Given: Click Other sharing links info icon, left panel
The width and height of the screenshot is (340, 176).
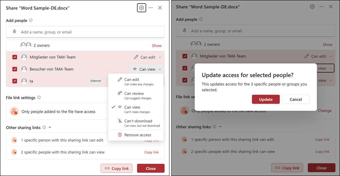Looking at the screenshot, I should (44, 127).
